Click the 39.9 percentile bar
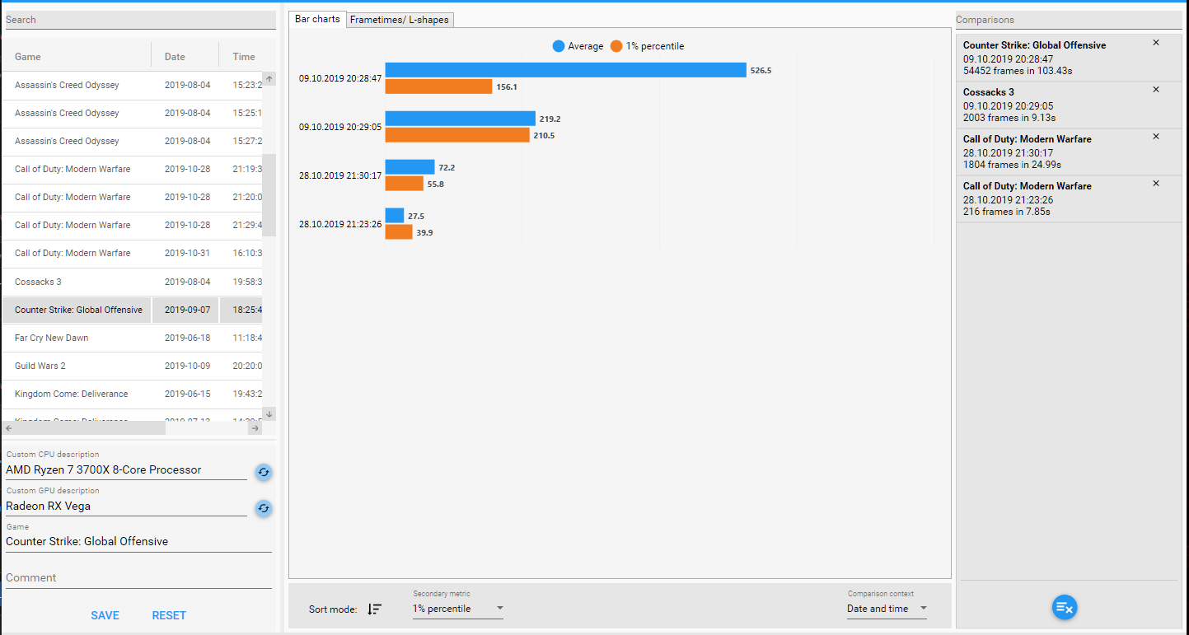The image size is (1189, 635). 399,231
